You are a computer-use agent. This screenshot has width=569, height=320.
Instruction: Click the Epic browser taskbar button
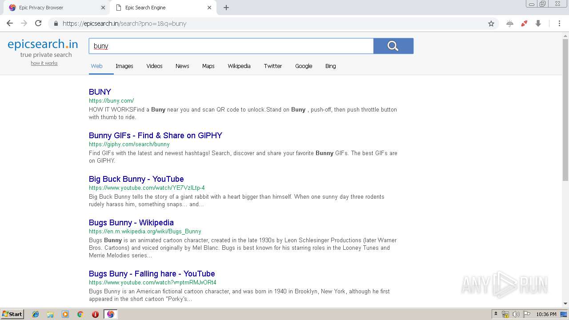coord(111,314)
